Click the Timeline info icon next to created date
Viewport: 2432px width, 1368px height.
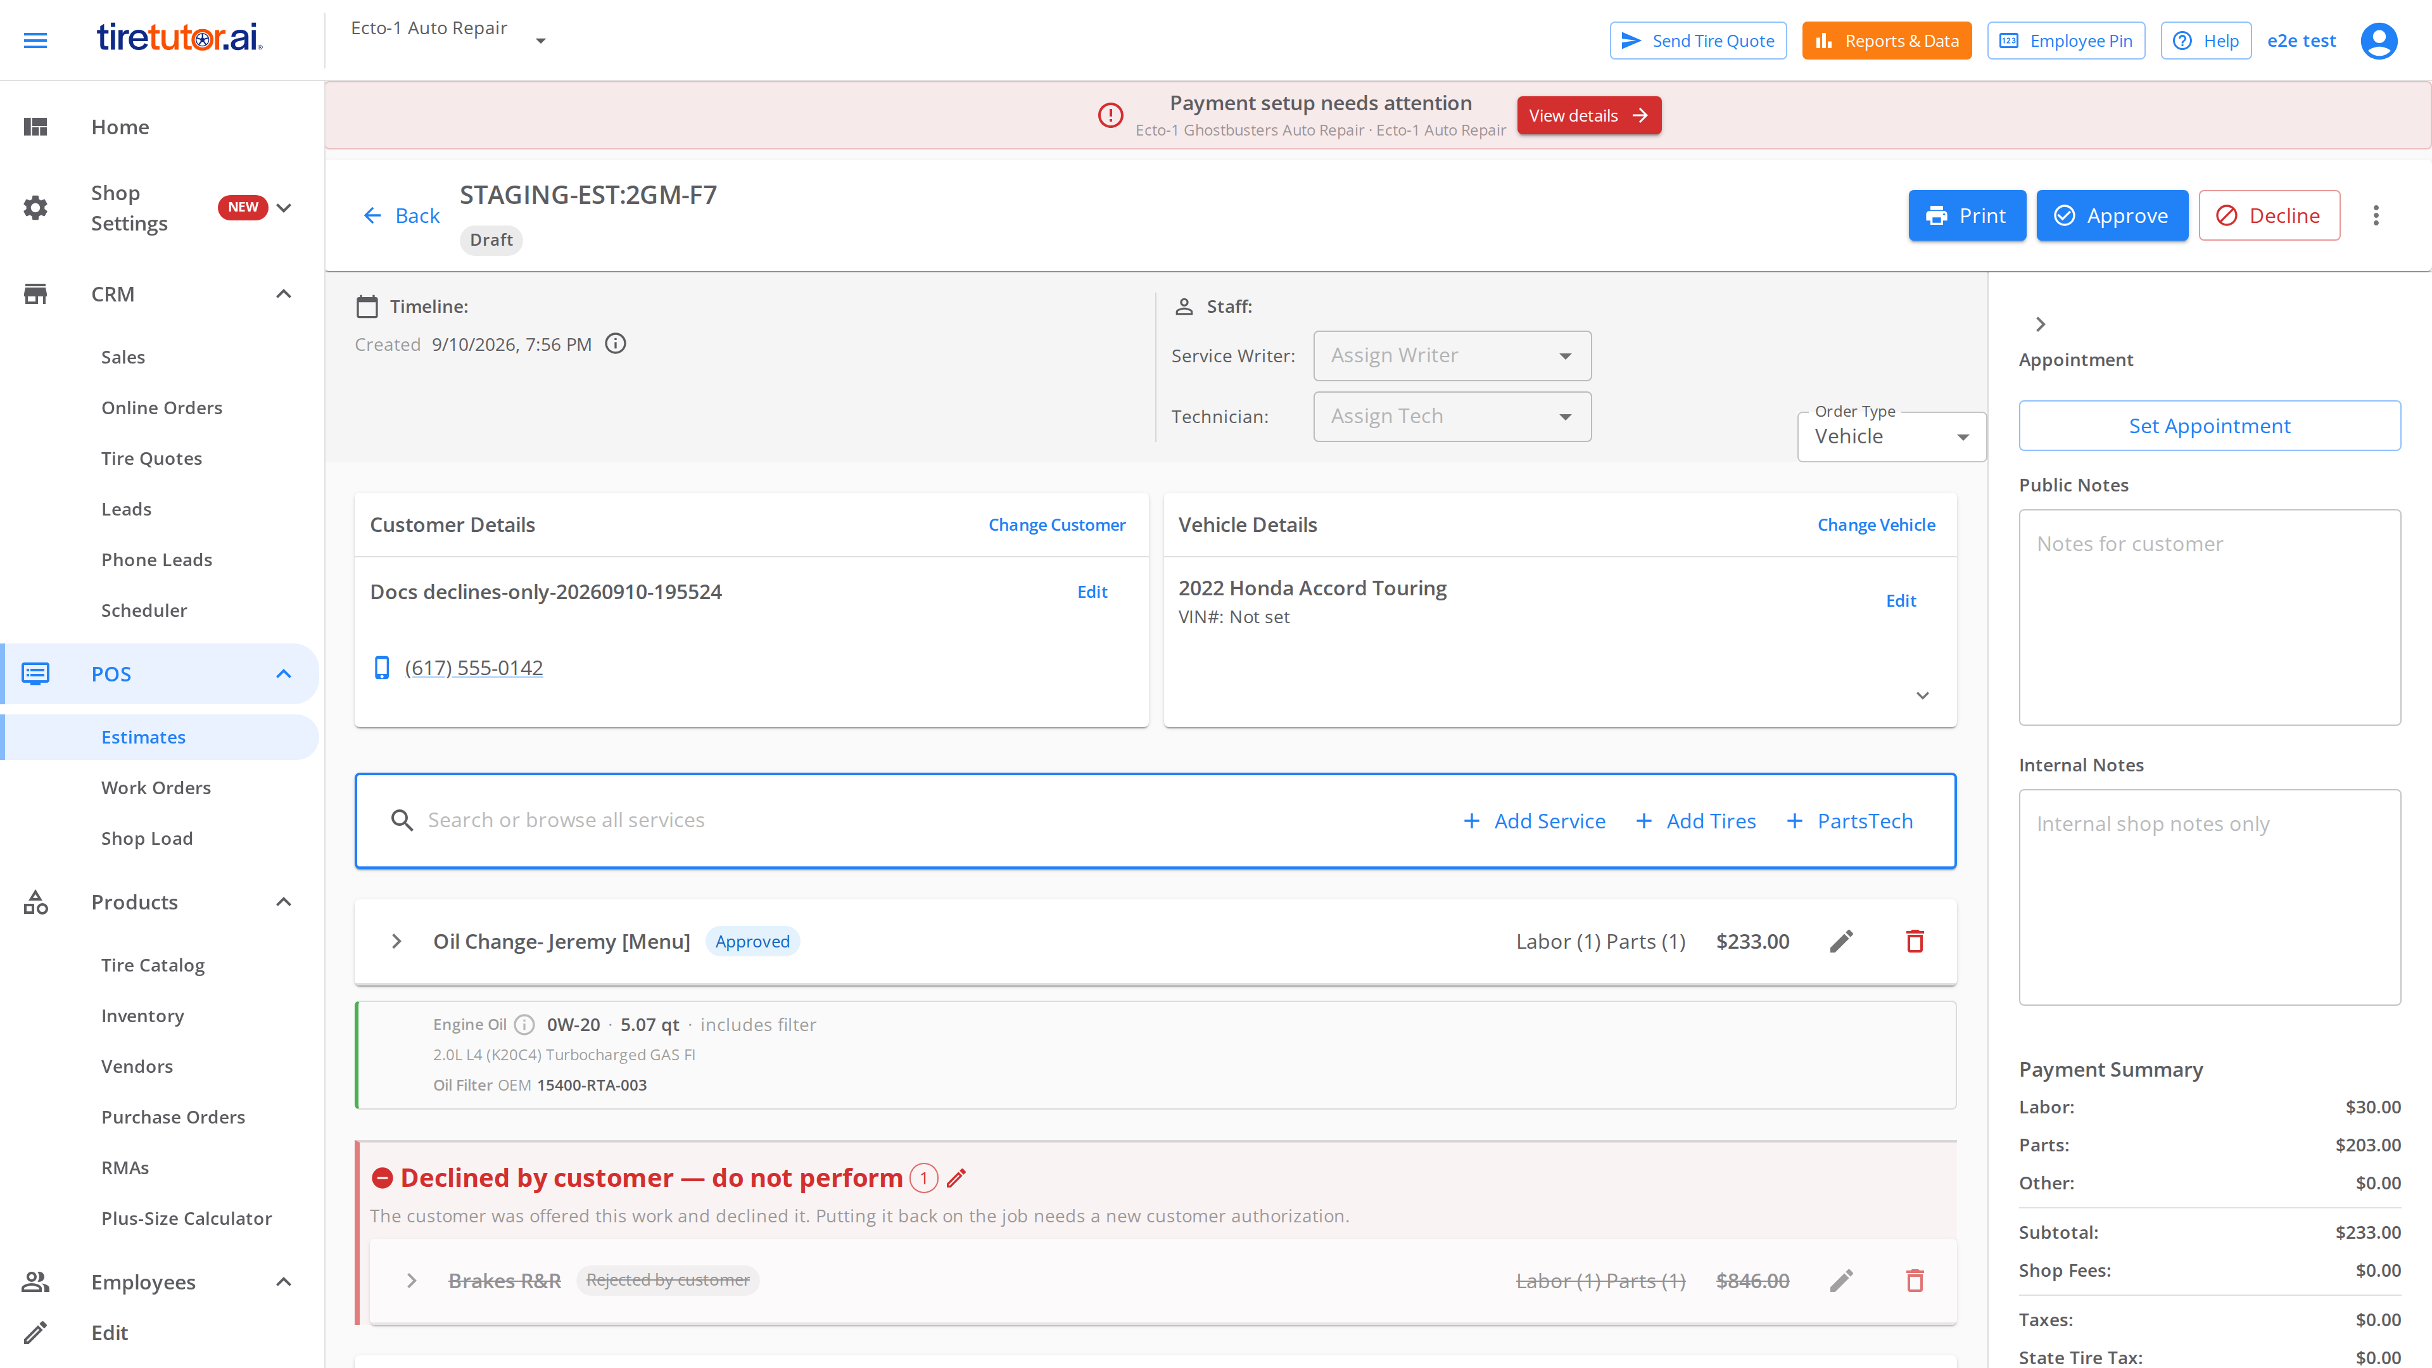(616, 344)
